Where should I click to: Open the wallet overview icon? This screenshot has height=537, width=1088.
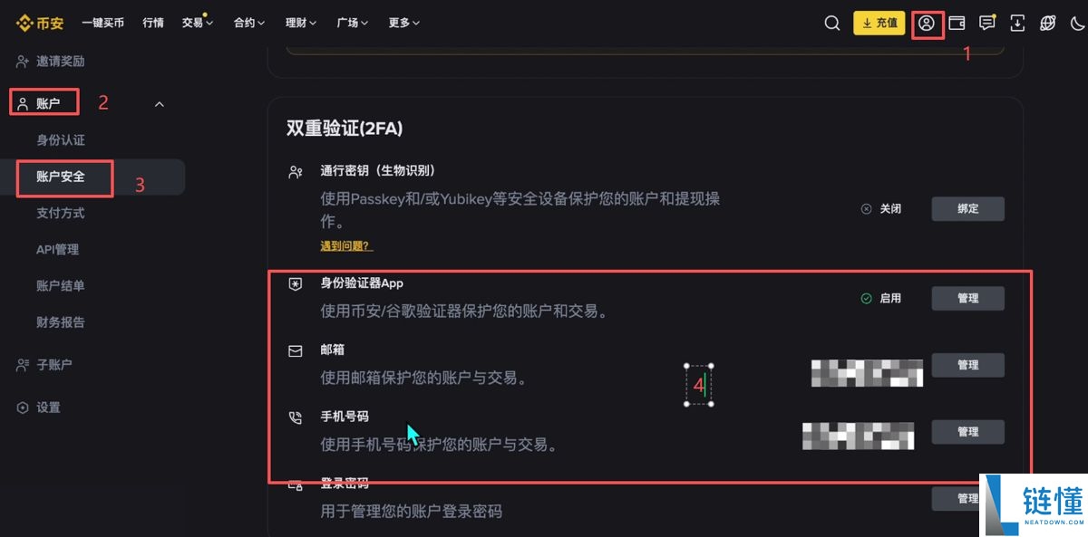(957, 24)
